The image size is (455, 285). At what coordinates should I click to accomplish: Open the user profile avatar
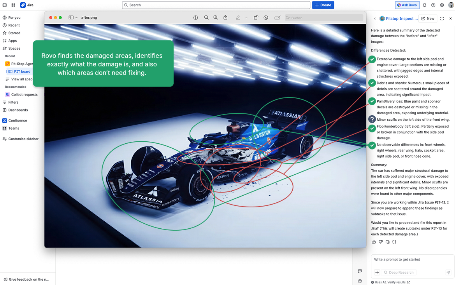(x=451, y=5)
